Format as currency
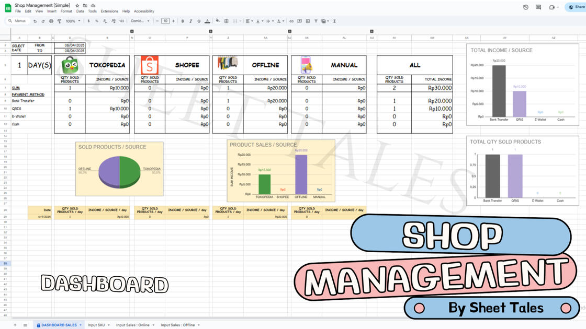Image resolution: width=586 pixels, height=329 pixels. (88, 21)
